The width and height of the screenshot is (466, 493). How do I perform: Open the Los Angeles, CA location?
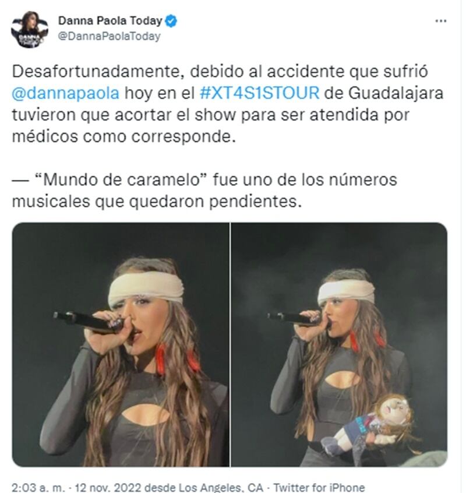pos(221,487)
